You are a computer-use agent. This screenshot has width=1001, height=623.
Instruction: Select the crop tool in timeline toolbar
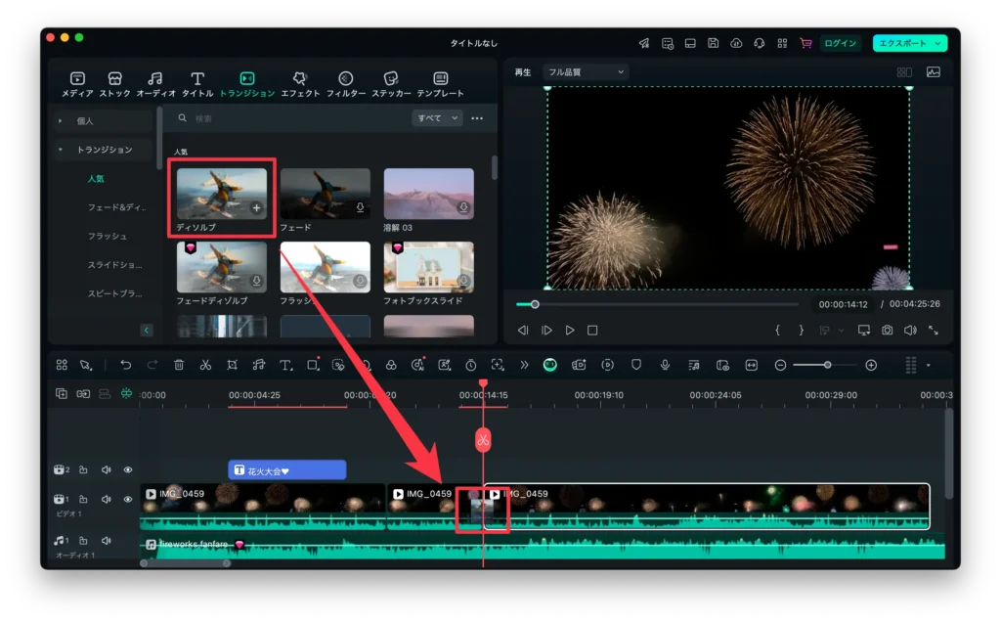coord(232,365)
